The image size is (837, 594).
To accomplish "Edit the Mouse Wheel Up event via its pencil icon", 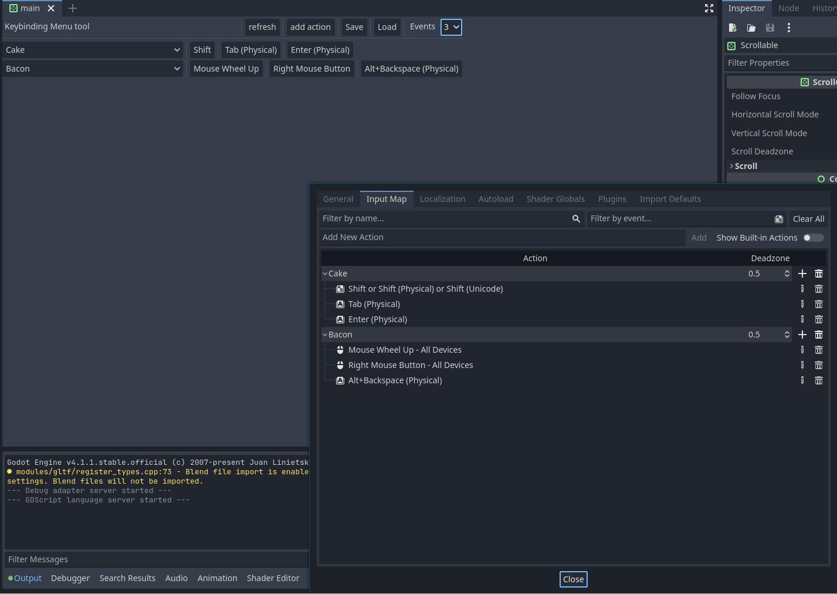I will tap(802, 349).
